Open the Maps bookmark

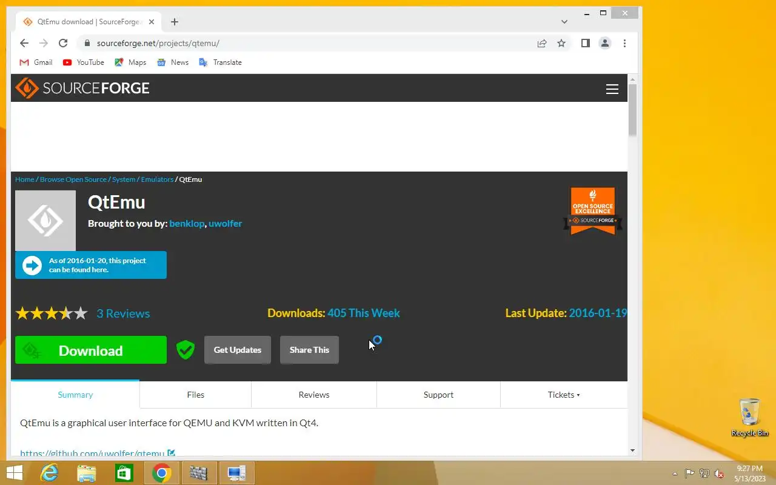(x=130, y=62)
